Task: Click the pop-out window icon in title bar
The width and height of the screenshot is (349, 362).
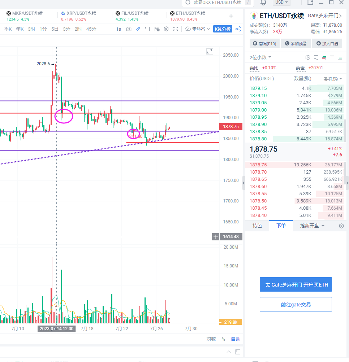Action: pyautogui.click(x=310, y=2)
